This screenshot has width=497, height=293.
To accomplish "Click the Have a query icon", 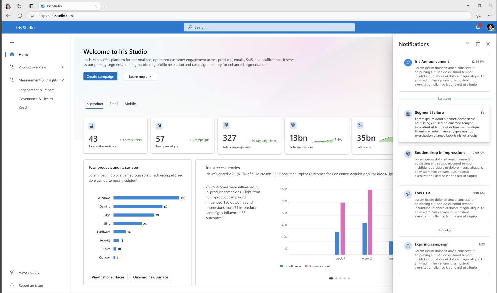I will click(12, 272).
